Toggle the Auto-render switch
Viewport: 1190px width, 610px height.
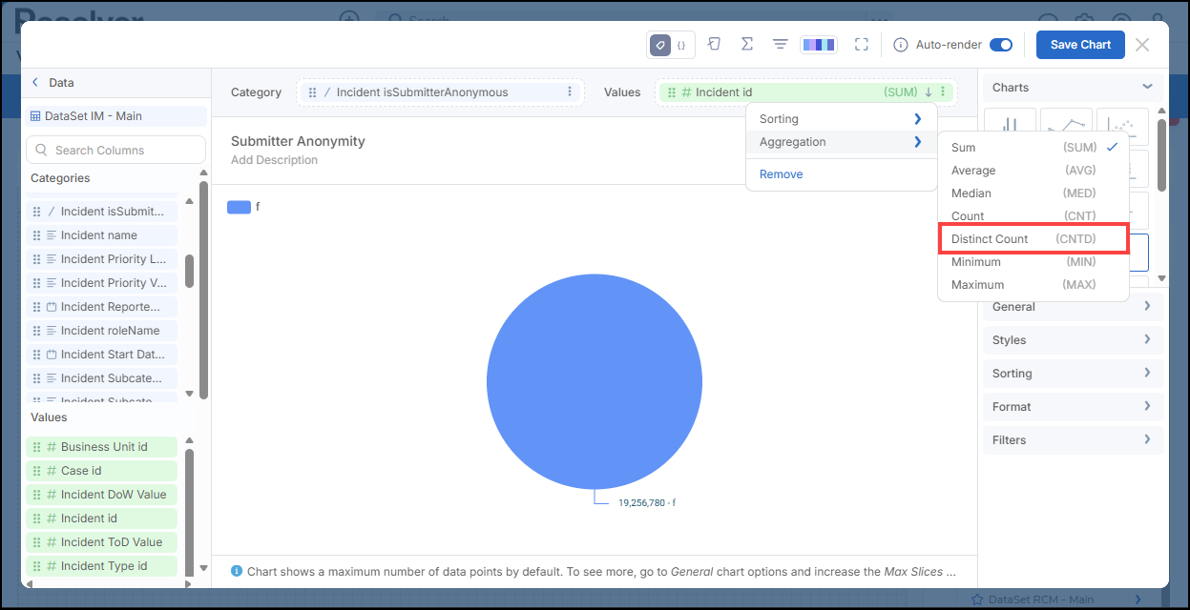tap(1001, 45)
